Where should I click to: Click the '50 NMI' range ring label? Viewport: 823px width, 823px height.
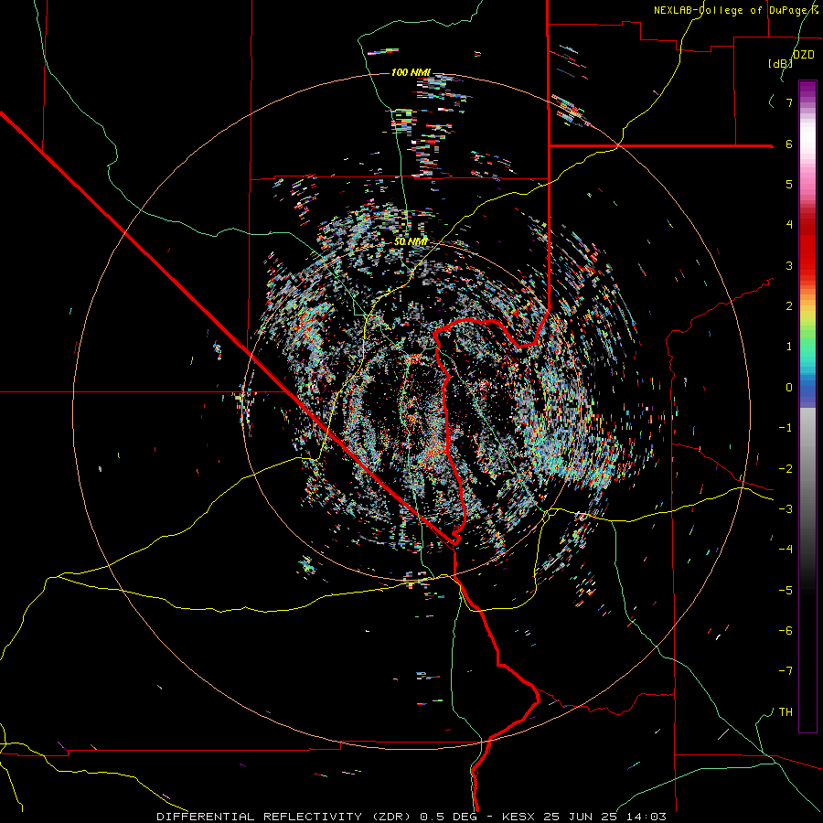[x=411, y=242]
